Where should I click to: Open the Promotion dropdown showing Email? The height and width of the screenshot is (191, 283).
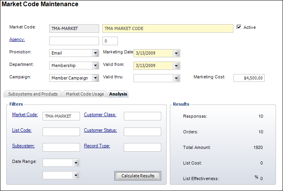click(95, 53)
